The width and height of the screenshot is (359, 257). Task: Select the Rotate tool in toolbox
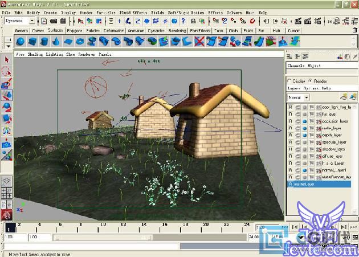point(7,107)
